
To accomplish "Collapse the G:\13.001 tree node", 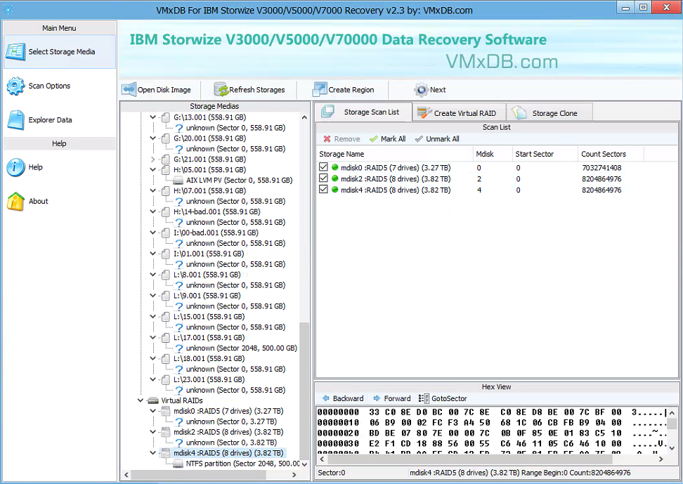I will click(153, 117).
